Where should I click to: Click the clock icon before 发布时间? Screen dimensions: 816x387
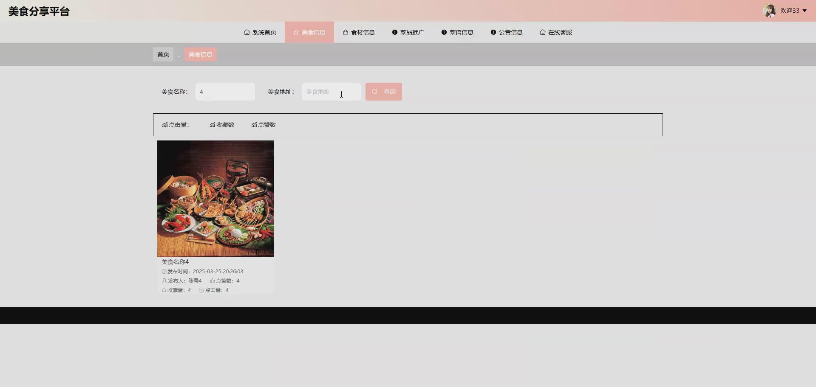tap(164, 272)
